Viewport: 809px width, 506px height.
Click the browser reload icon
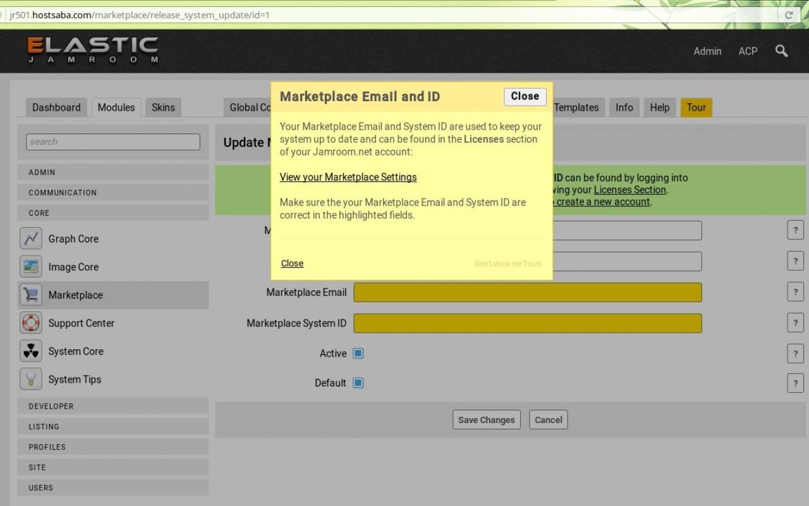coord(788,15)
